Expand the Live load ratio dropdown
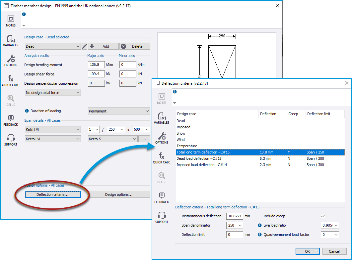 pyautogui.click(x=330, y=225)
